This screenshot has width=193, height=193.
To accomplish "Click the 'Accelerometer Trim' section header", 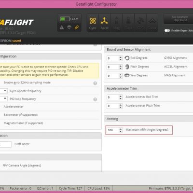I will pyautogui.click(x=122, y=88).
